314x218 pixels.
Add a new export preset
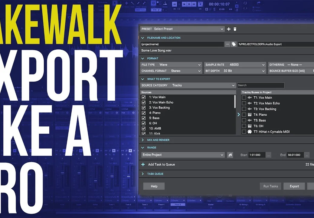(229, 29)
